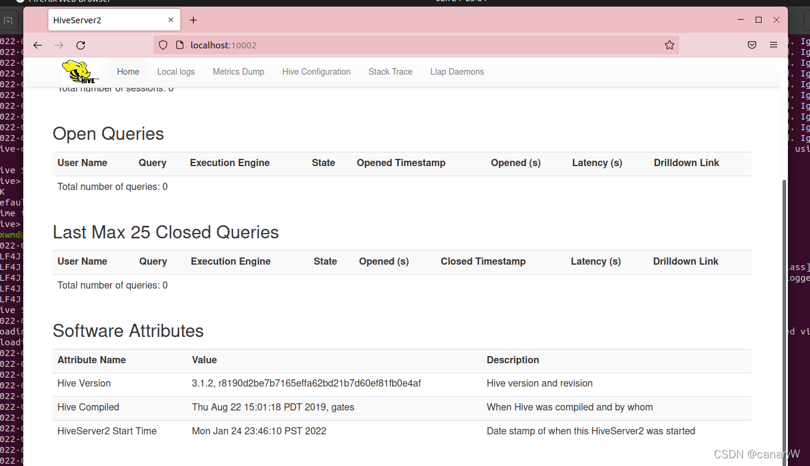Open a new tab with the plus button
The height and width of the screenshot is (466, 810).
193,20
